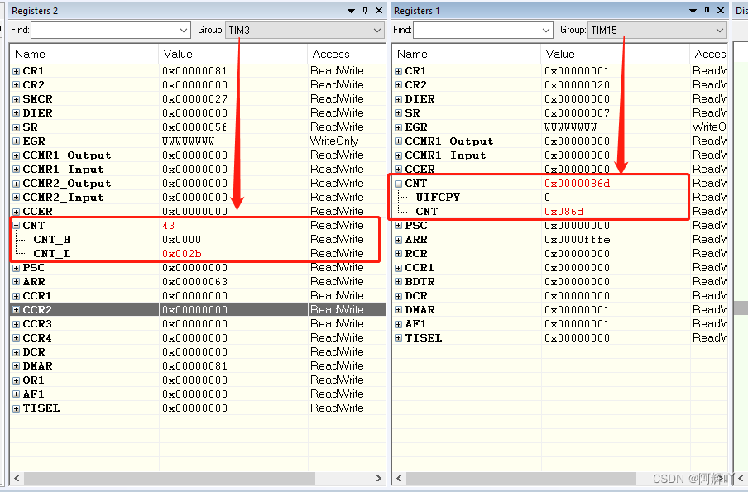The height and width of the screenshot is (492, 748).
Task: Click left scroll arrow on Registers 1 scrollbar
Action: pyautogui.click(x=399, y=478)
